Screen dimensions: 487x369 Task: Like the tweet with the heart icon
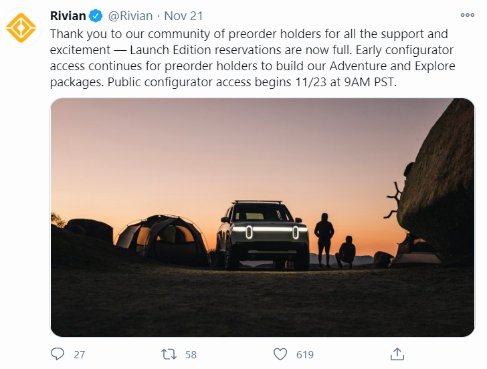[x=280, y=354]
